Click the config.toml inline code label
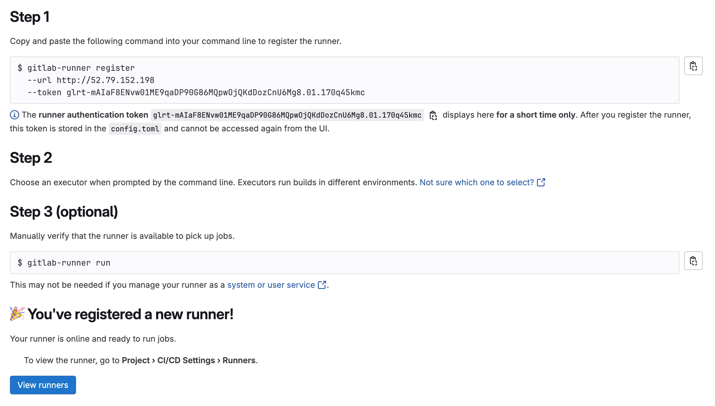Screen dimensions: 715x406 click(135, 129)
